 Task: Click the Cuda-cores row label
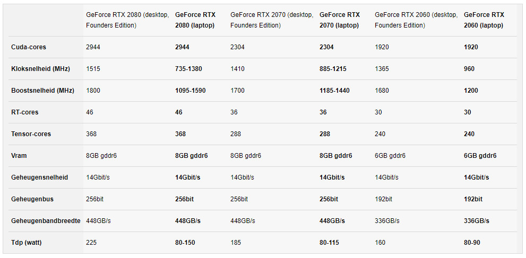click(x=29, y=47)
